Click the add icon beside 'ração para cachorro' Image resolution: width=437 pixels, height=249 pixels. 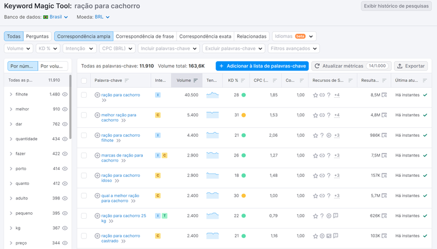tap(97, 95)
